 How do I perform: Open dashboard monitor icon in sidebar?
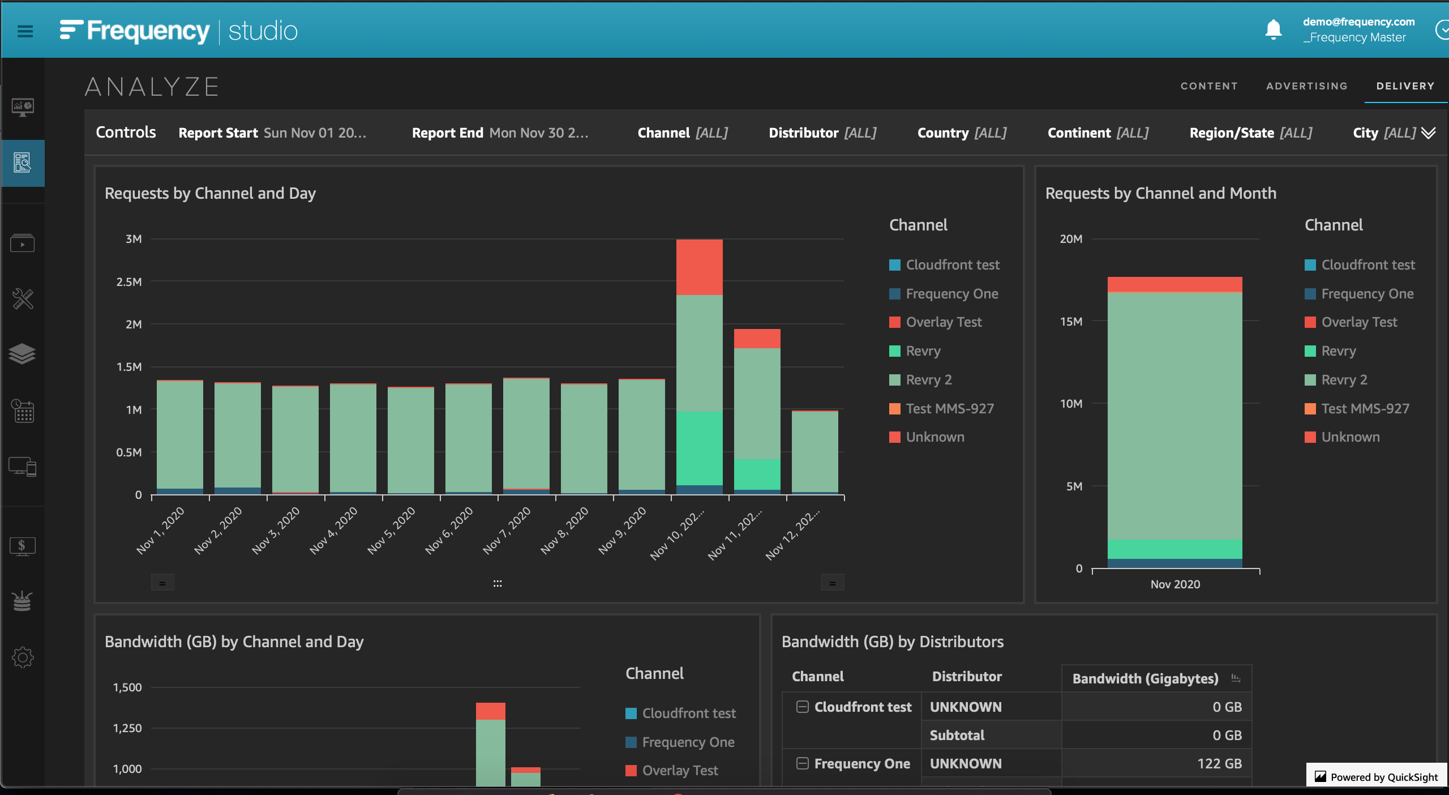click(23, 107)
